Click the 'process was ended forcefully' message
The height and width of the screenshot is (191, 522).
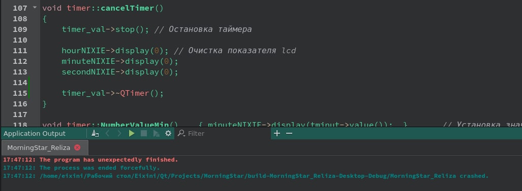[100, 168]
